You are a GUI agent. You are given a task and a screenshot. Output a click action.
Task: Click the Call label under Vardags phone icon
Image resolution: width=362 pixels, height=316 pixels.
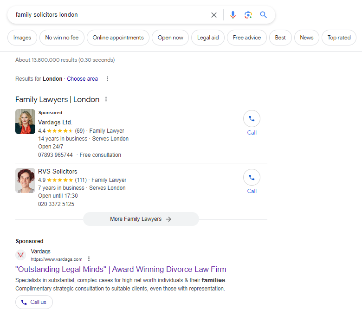[252, 133]
